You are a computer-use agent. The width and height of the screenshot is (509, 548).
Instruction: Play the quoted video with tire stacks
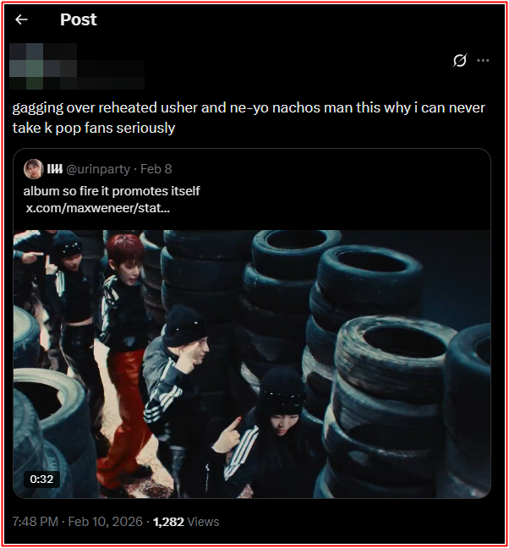point(252,364)
